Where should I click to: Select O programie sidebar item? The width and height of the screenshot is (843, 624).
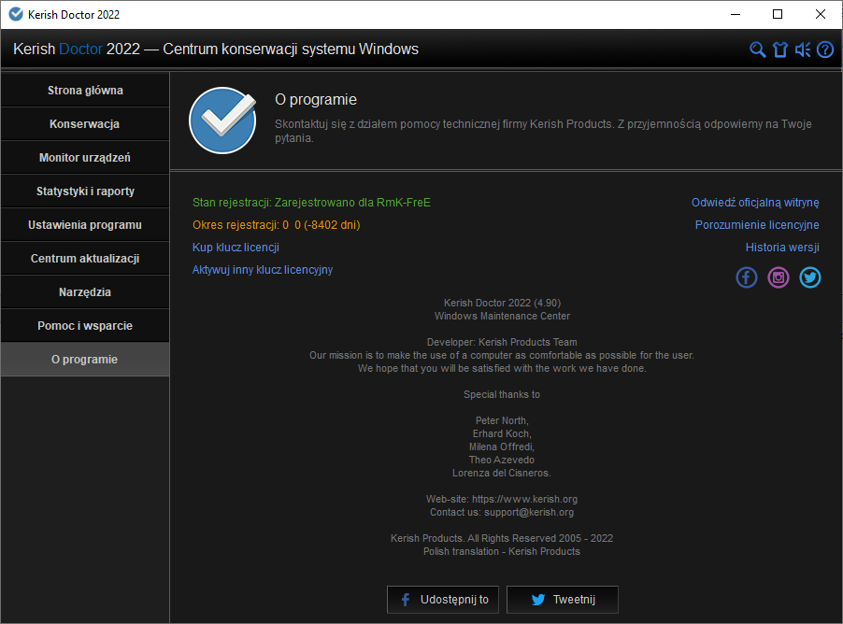(x=85, y=360)
